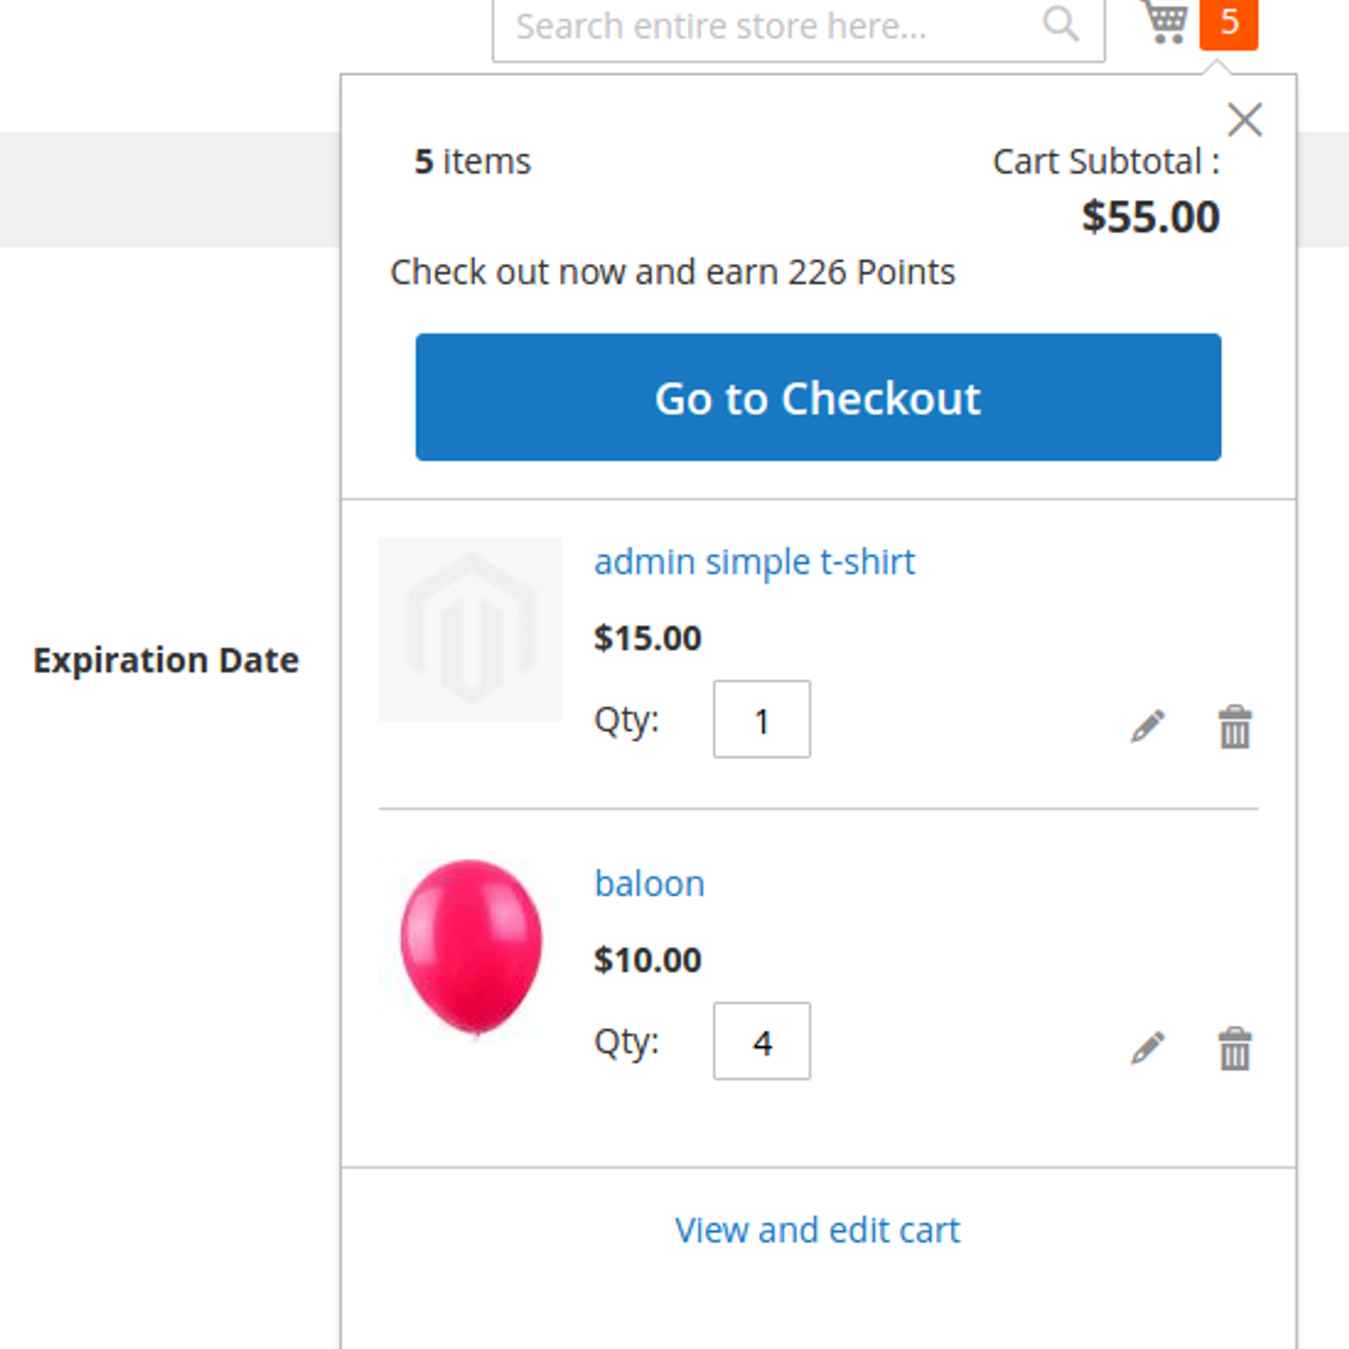Click Go to Checkout button
Screen dimensions: 1349x1349
(x=818, y=397)
